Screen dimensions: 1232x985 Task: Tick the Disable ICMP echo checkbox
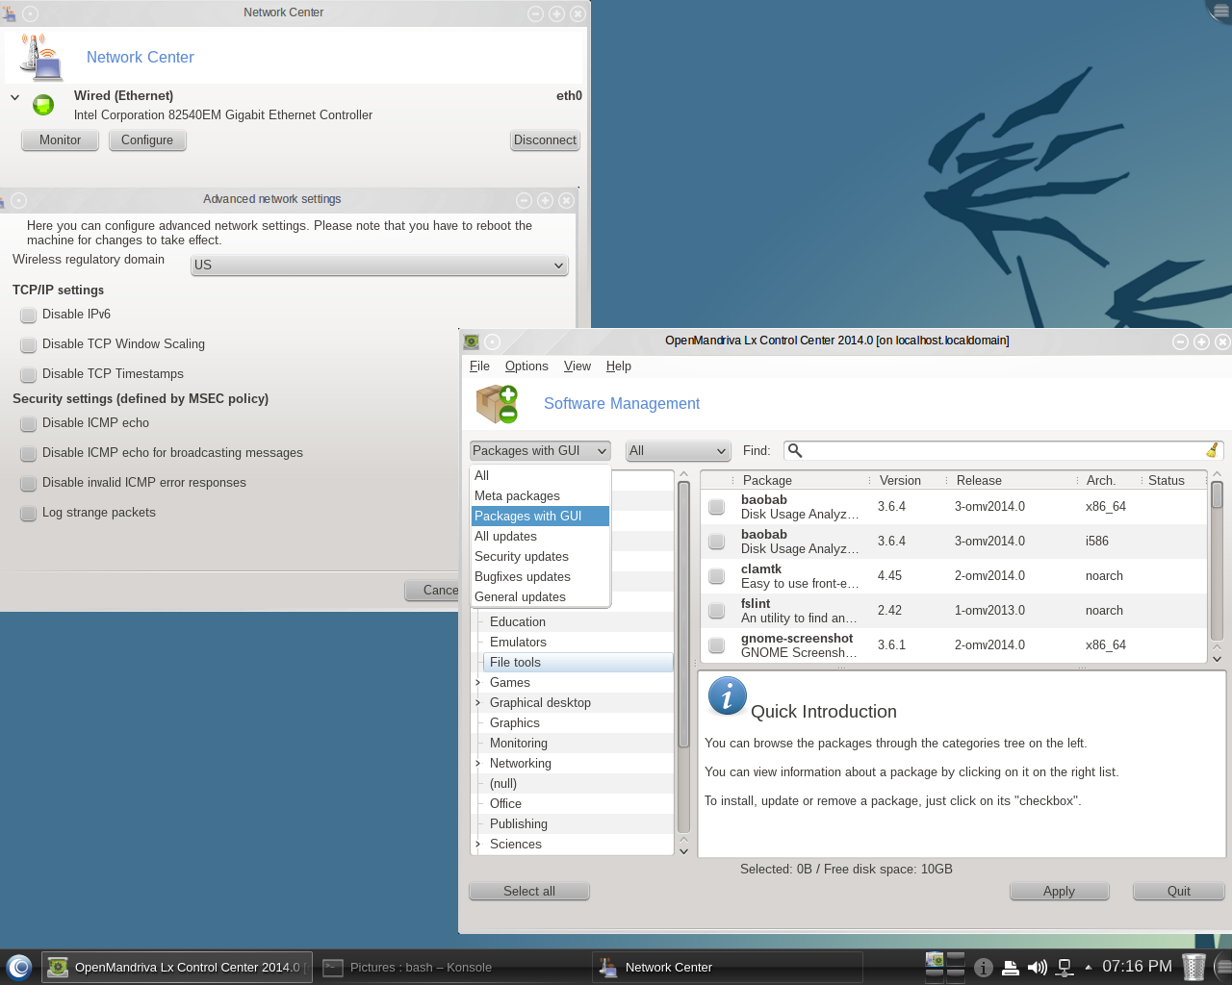click(29, 423)
